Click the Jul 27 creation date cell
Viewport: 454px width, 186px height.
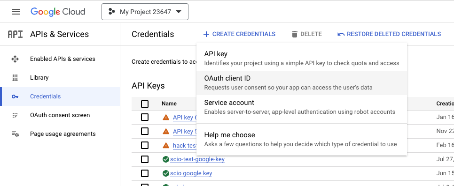point(445,159)
